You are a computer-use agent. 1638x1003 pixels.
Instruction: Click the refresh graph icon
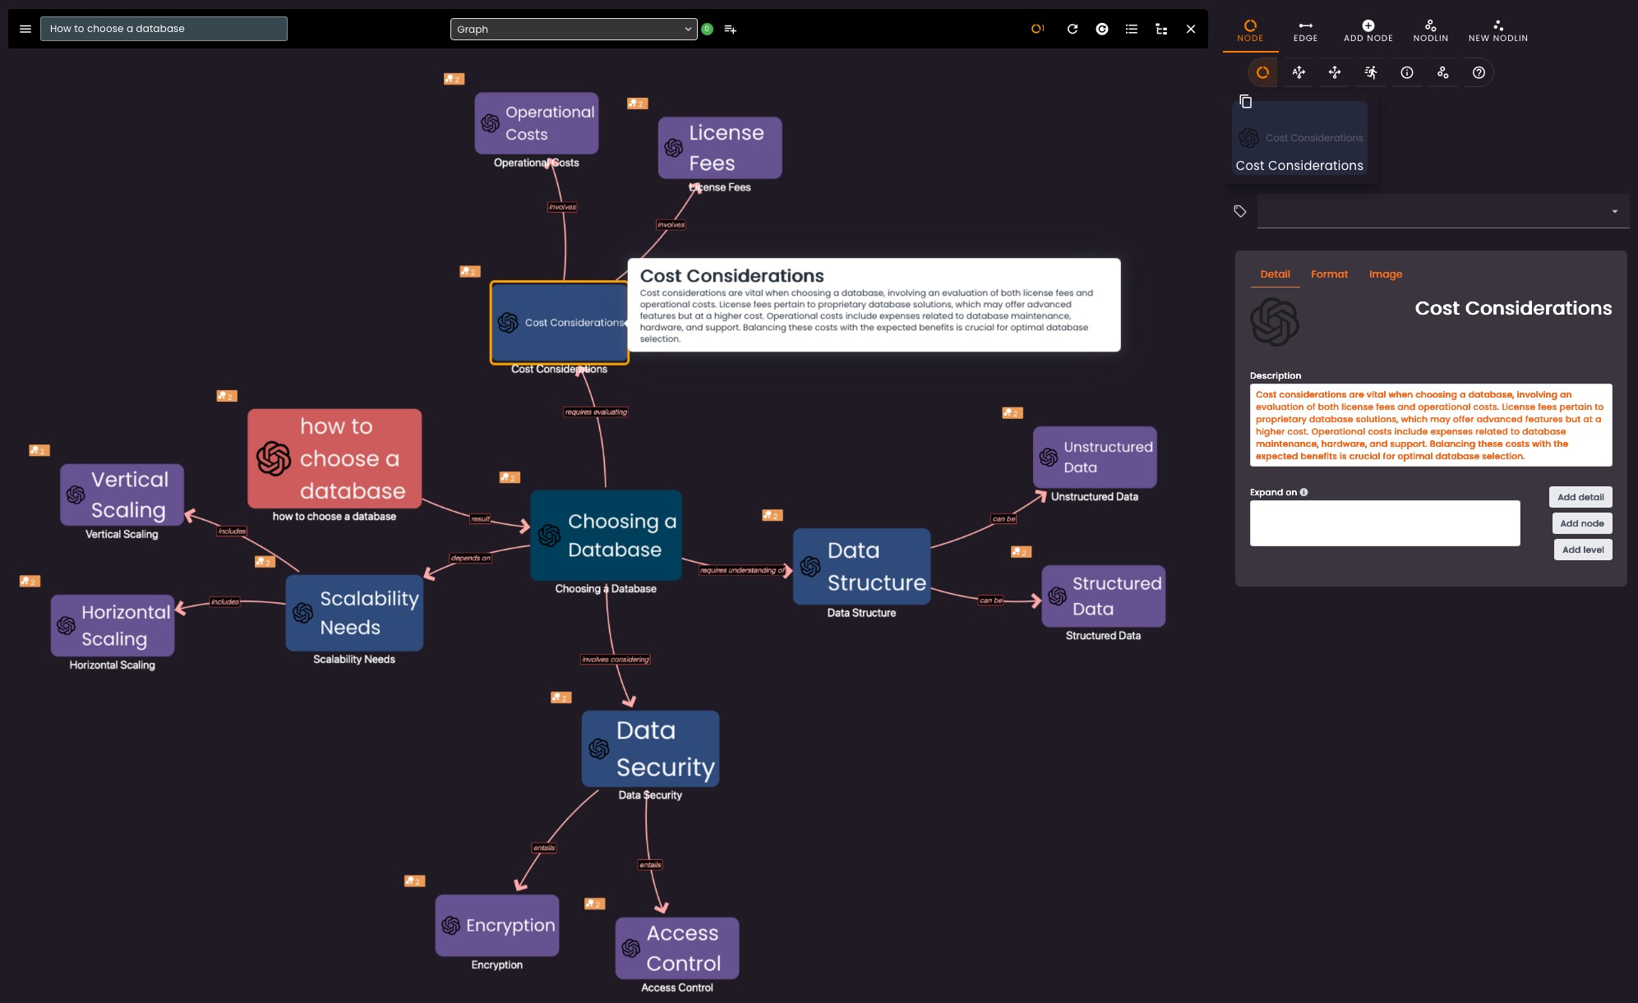pyautogui.click(x=1073, y=29)
